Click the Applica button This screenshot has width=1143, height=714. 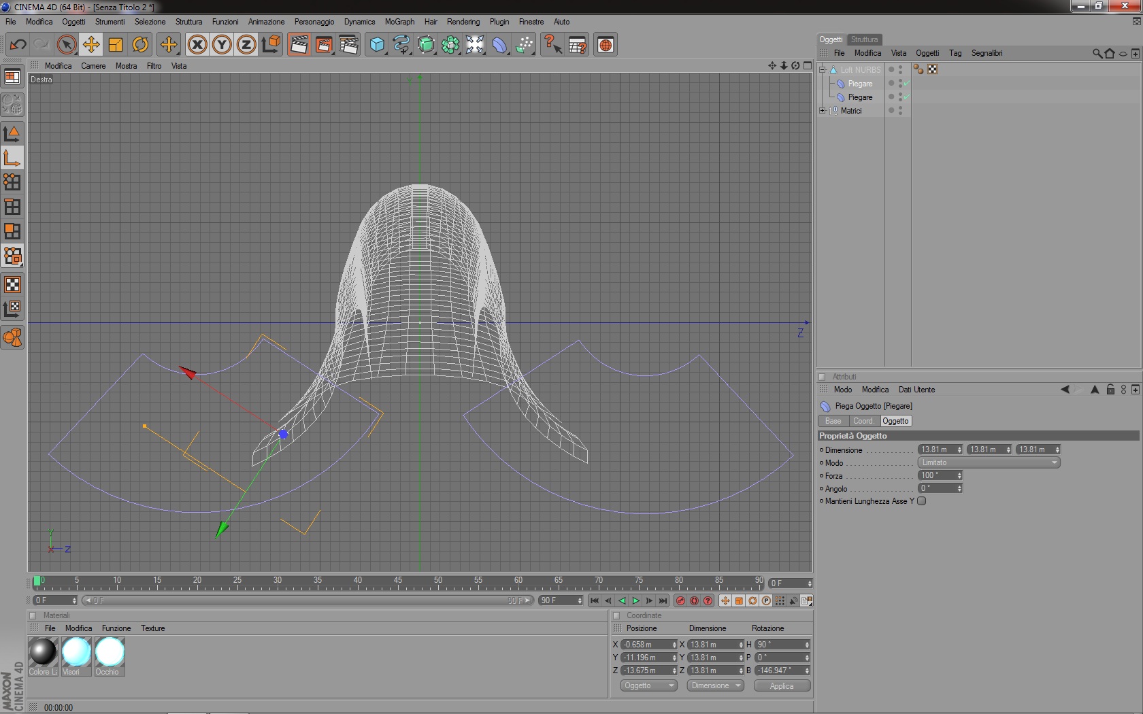click(x=782, y=685)
